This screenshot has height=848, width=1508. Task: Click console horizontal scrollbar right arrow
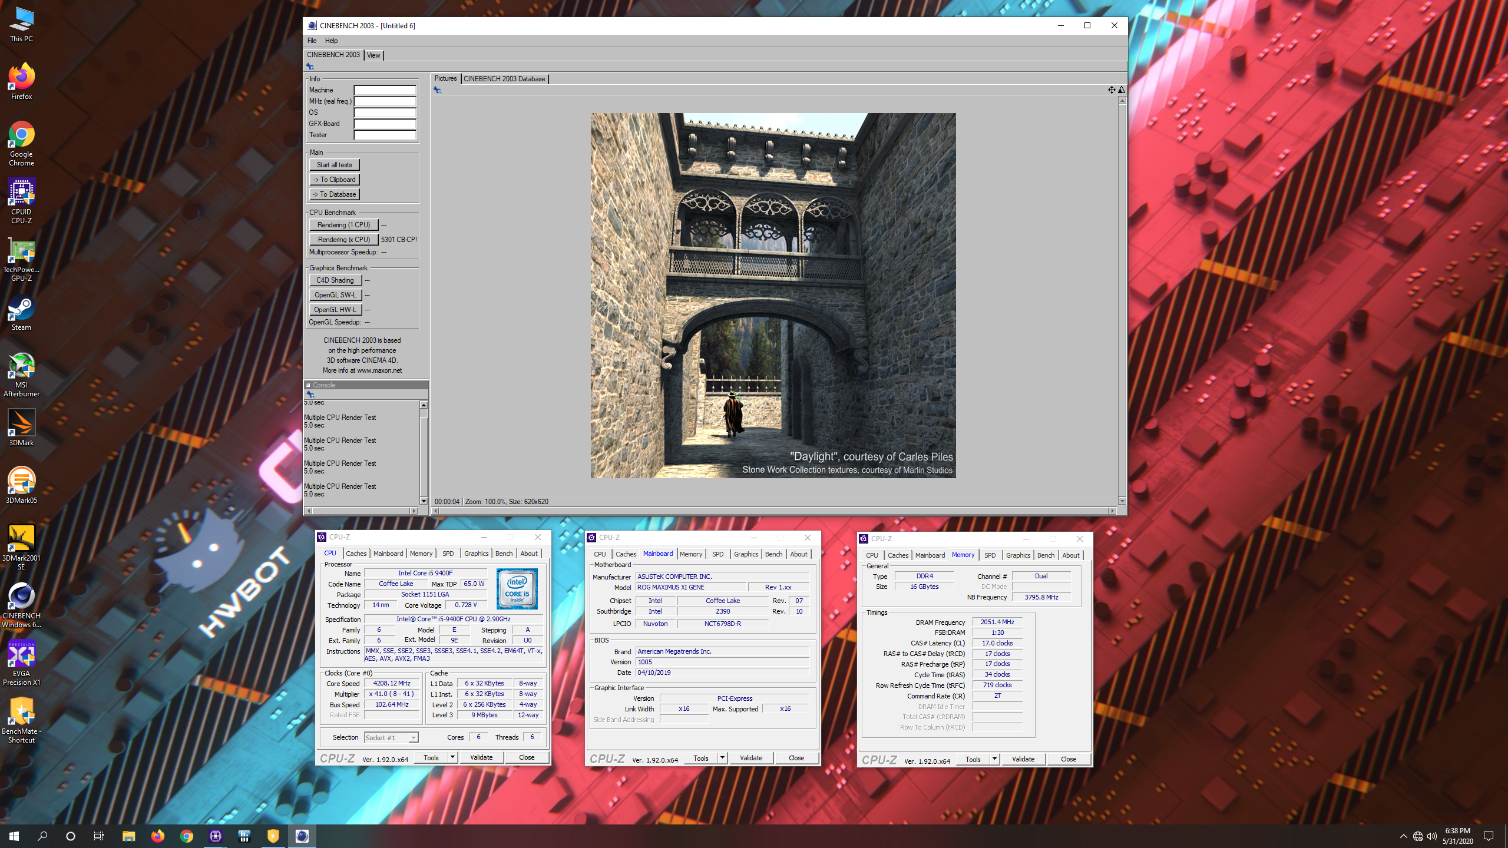(414, 511)
